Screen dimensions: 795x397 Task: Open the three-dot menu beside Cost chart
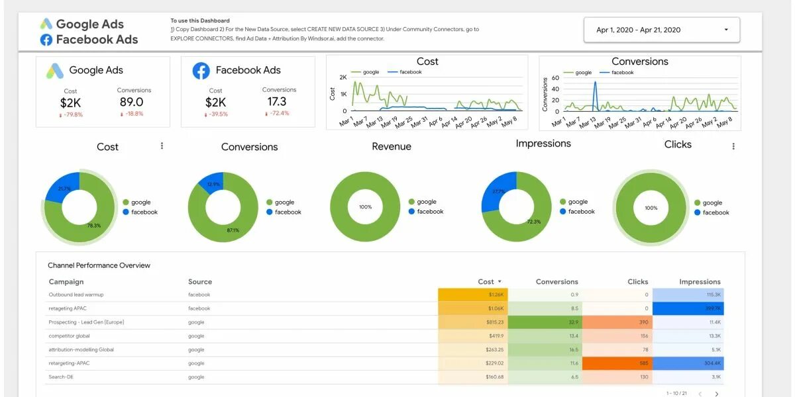pyautogui.click(x=162, y=146)
